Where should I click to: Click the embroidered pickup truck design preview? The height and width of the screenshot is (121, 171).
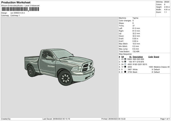pos(60,67)
